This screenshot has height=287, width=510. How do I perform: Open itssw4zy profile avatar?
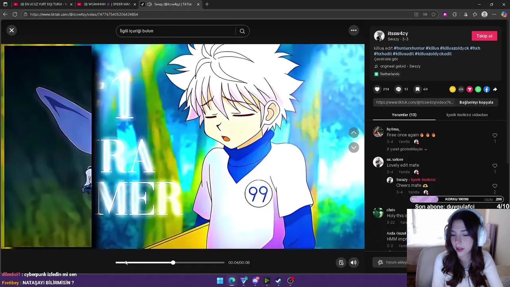pyautogui.click(x=379, y=36)
